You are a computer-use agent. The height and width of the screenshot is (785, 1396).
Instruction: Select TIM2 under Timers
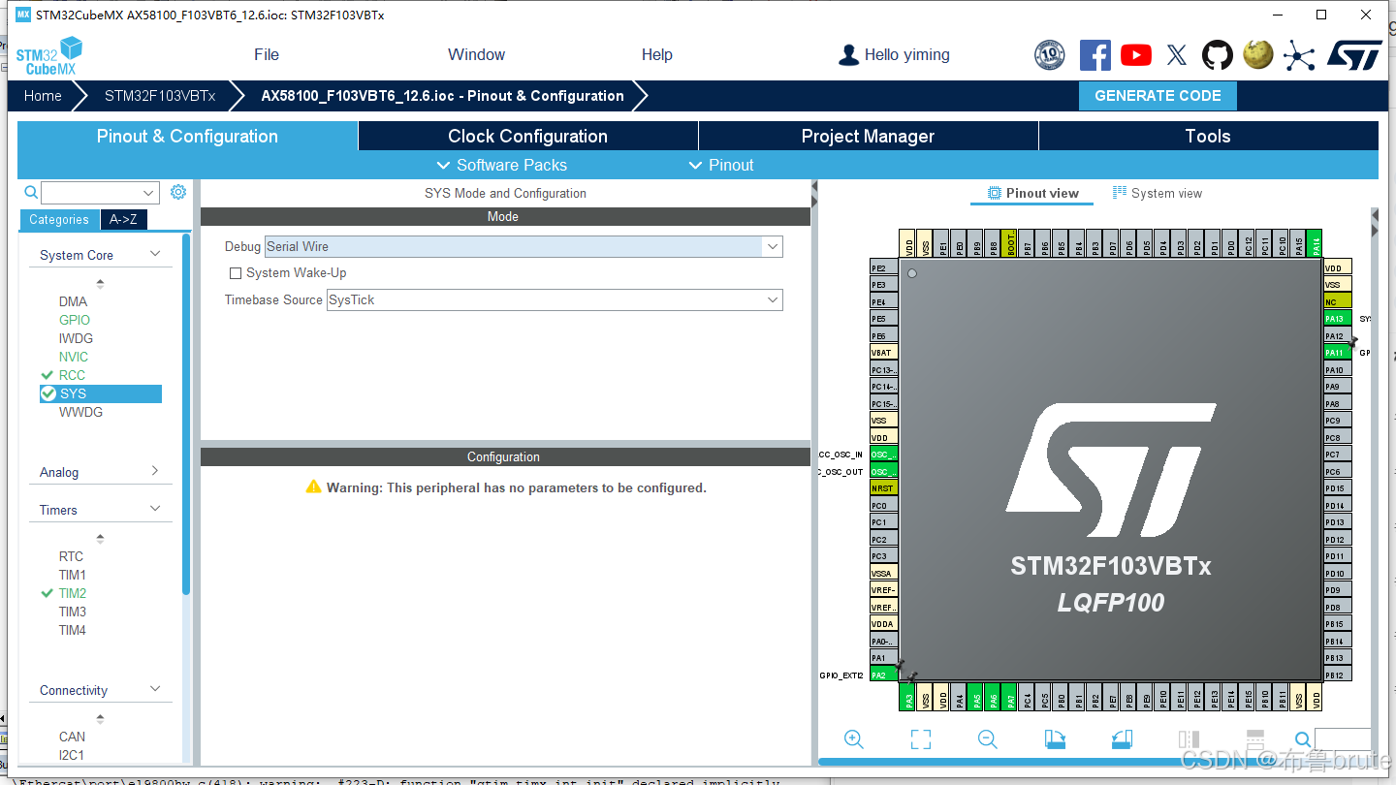(x=73, y=593)
